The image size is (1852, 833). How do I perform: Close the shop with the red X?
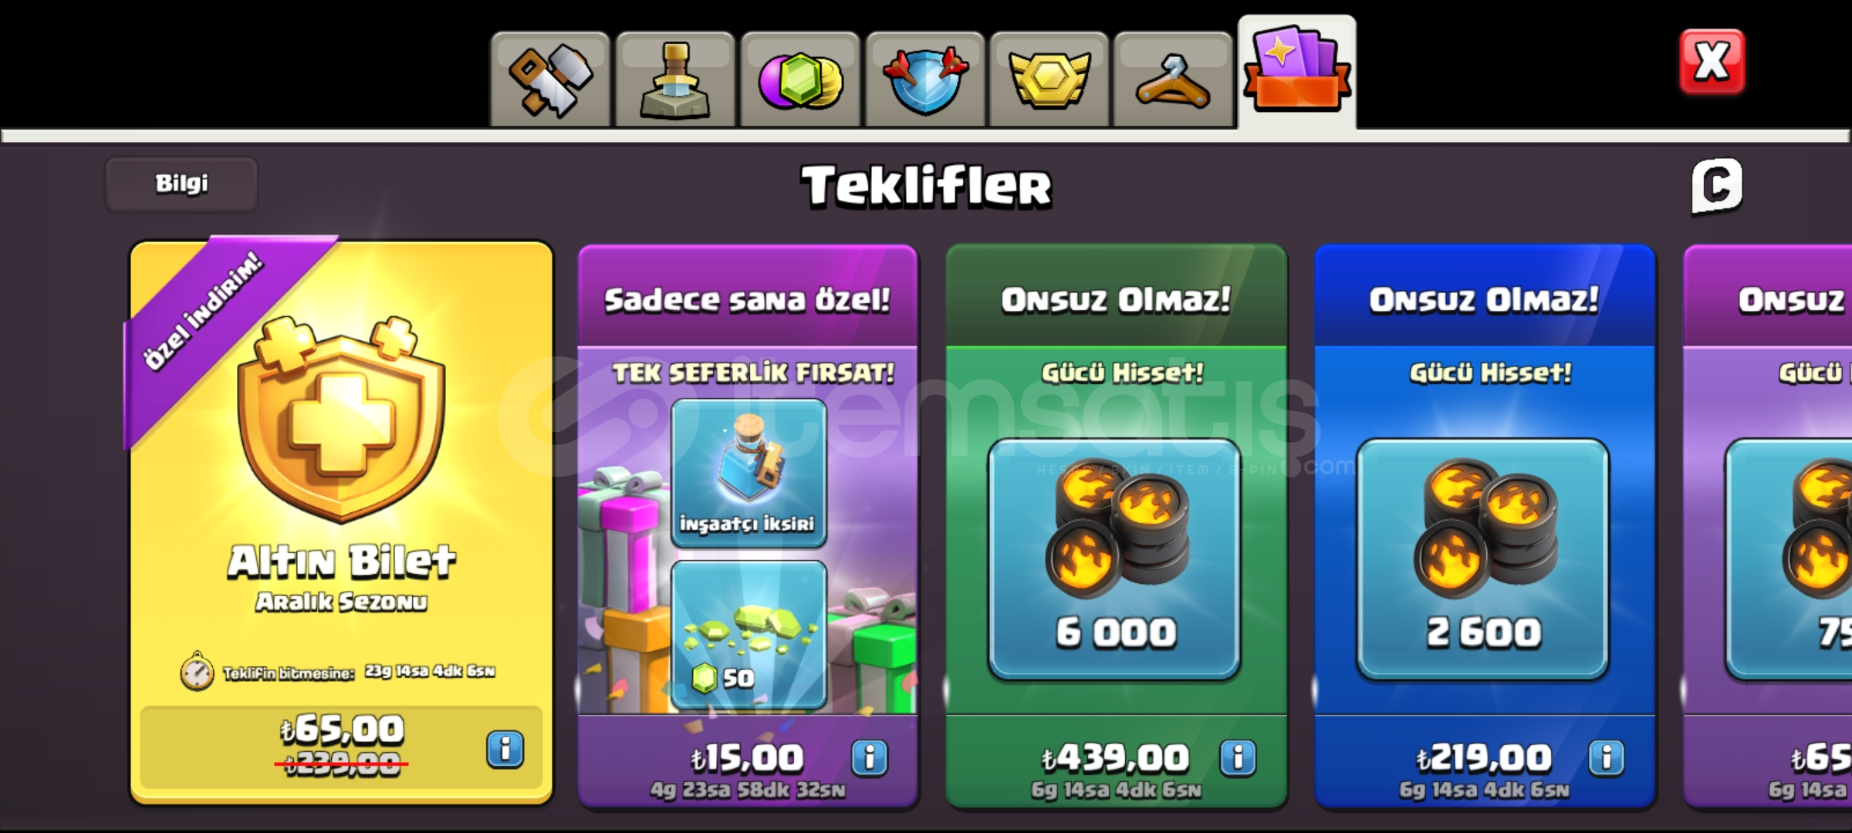1712,62
